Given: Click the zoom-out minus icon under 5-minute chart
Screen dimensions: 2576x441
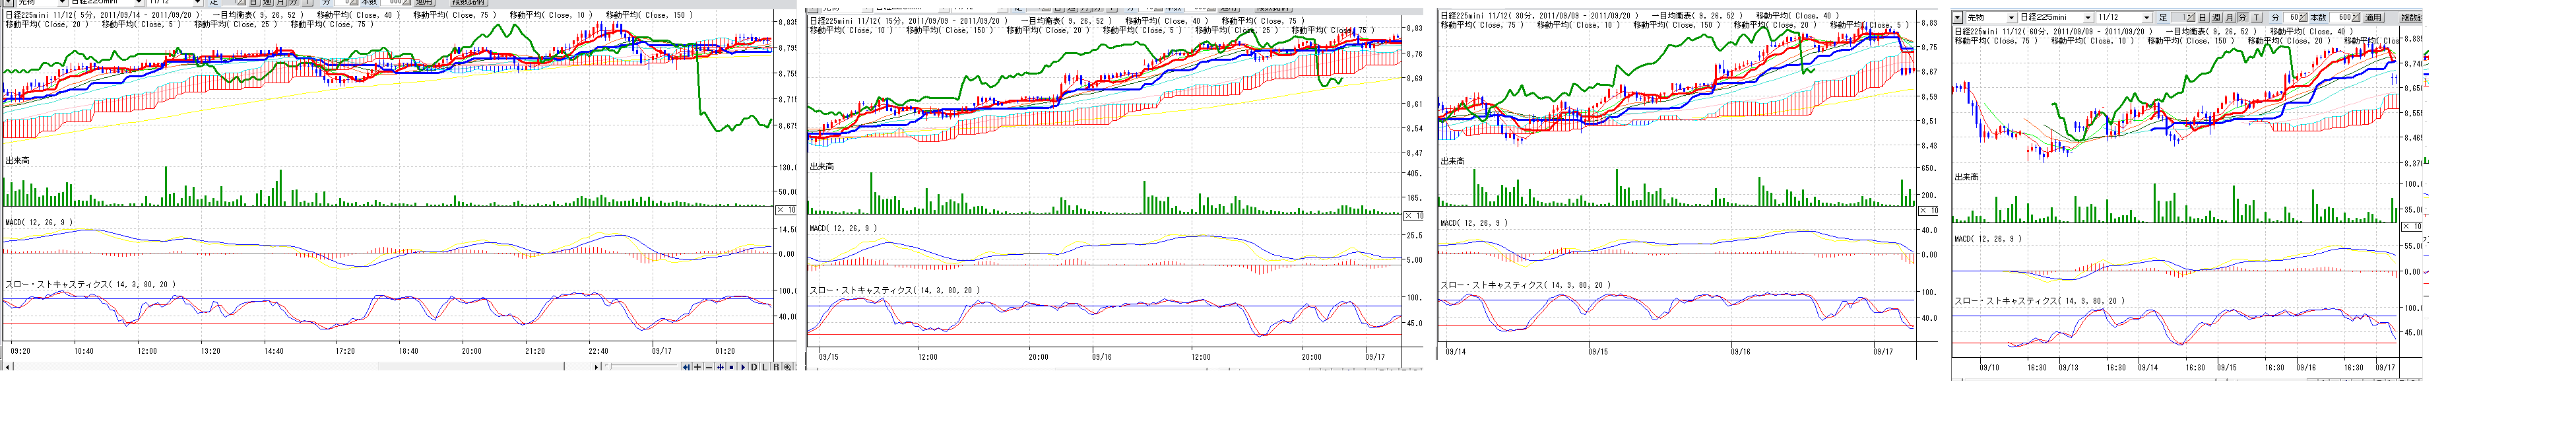Looking at the screenshot, I should (x=709, y=368).
